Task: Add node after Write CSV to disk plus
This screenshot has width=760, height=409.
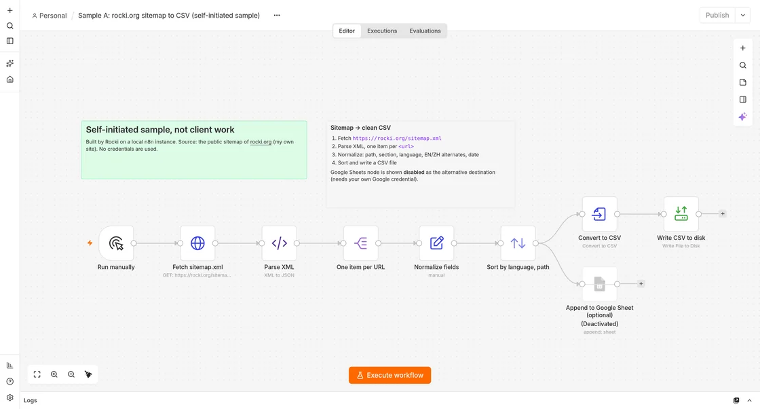Action: coord(723,213)
